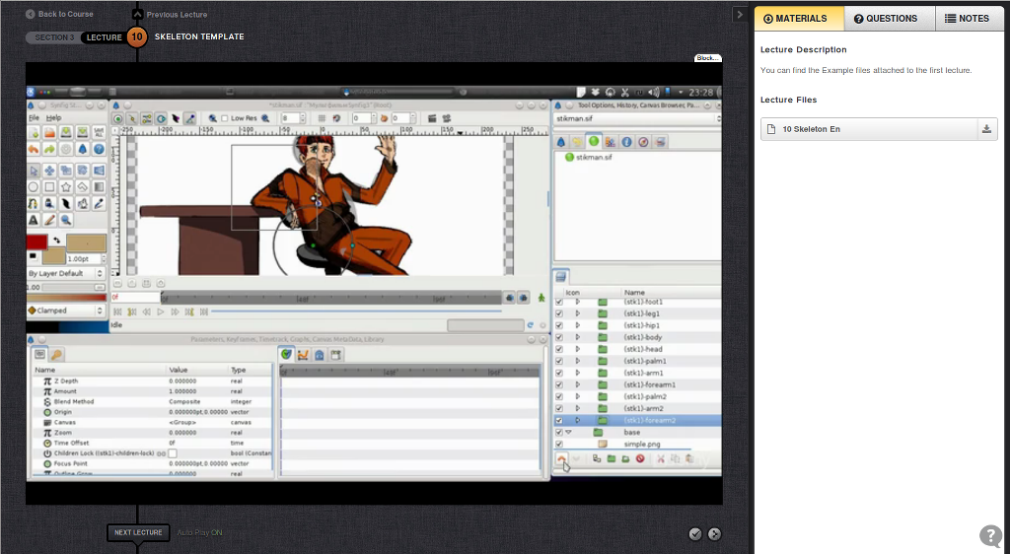The width and height of the screenshot is (1010, 554).
Task: Switch to the Questions tab
Action: [886, 18]
